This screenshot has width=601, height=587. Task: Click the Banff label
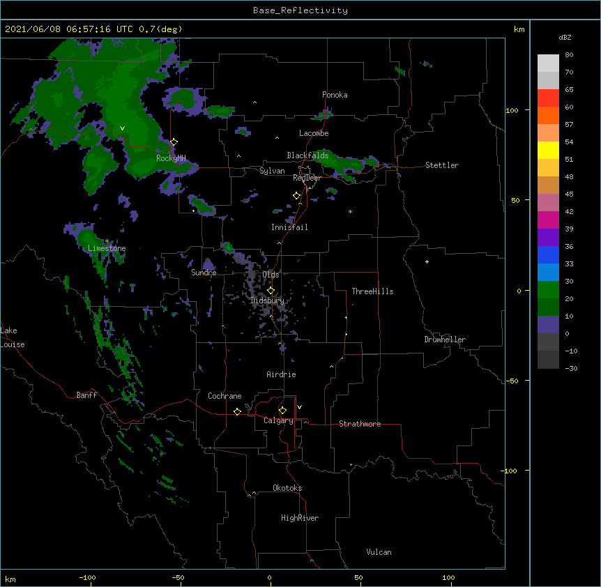pyautogui.click(x=86, y=395)
